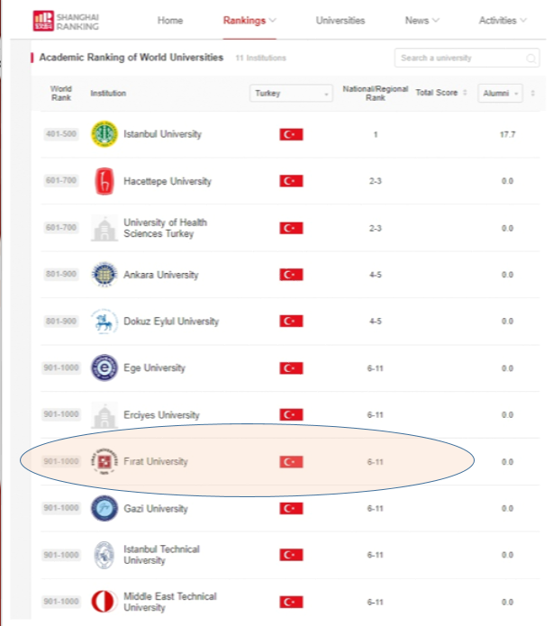Open the Ege University link
The image size is (553, 626).
point(154,368)
